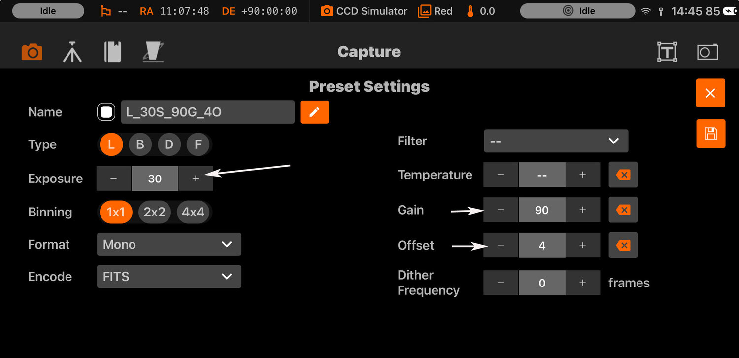Open the mount tripod tab
739x358 pixels.
pyautogui.click(x=72, y=52)
